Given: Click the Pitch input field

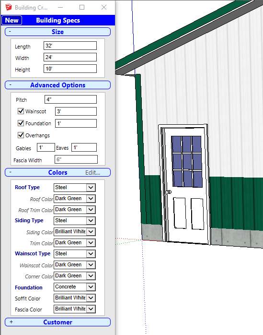Looking at the screenshot, I should pos(70,99).
